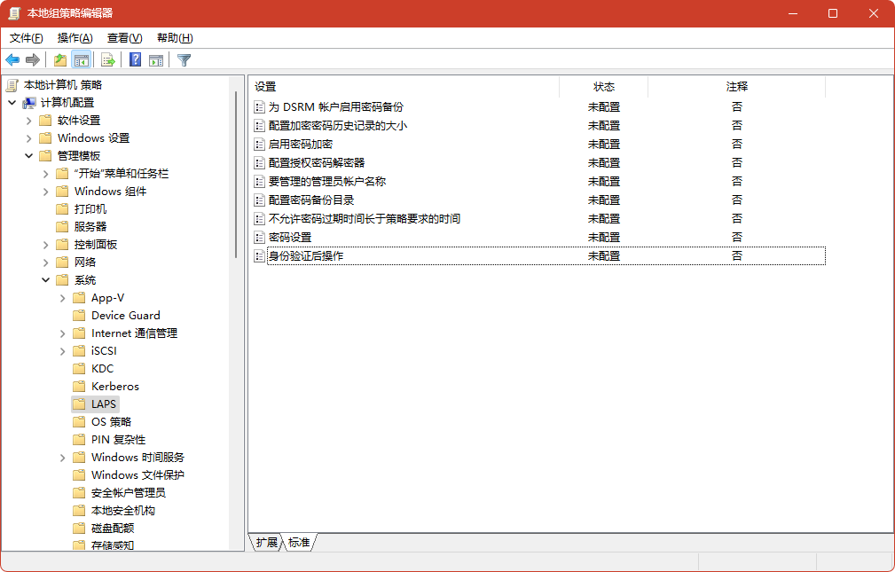Collapse the 系统 tree node
The width and height of the screenshot is (895, 572).
(x=46, y=279)
